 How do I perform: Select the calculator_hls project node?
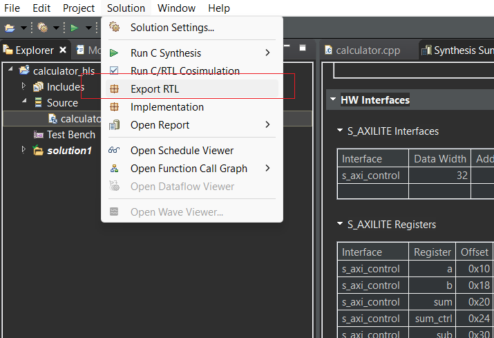pos(64,71)
